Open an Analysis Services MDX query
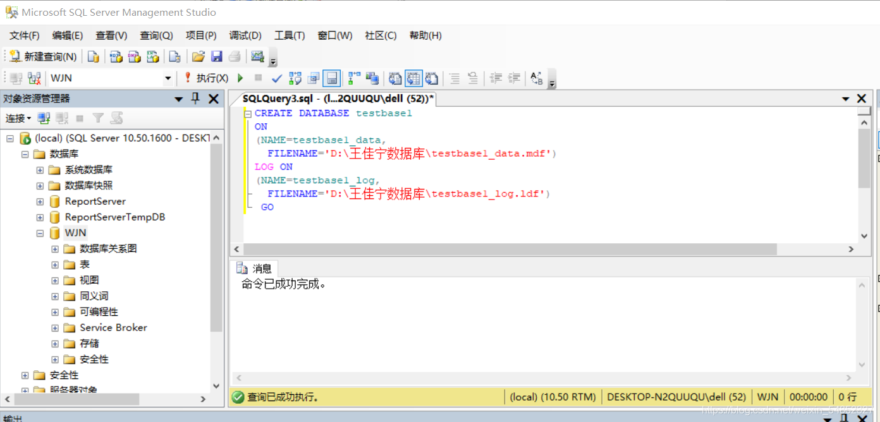Image resolution: width=880 pixels, height=422 pixels. point(116,57)
